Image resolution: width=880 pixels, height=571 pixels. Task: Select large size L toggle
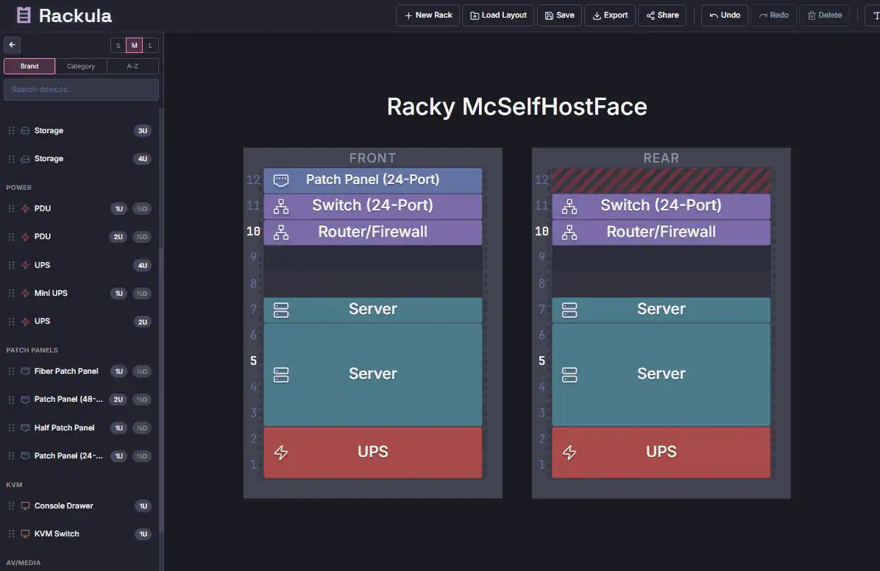150,46
